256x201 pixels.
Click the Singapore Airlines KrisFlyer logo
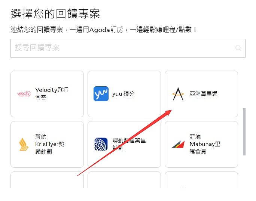pos(24,144)
